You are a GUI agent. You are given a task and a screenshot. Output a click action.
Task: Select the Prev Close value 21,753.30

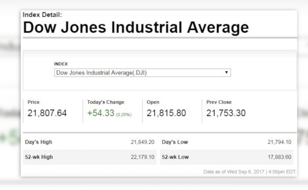226,113
